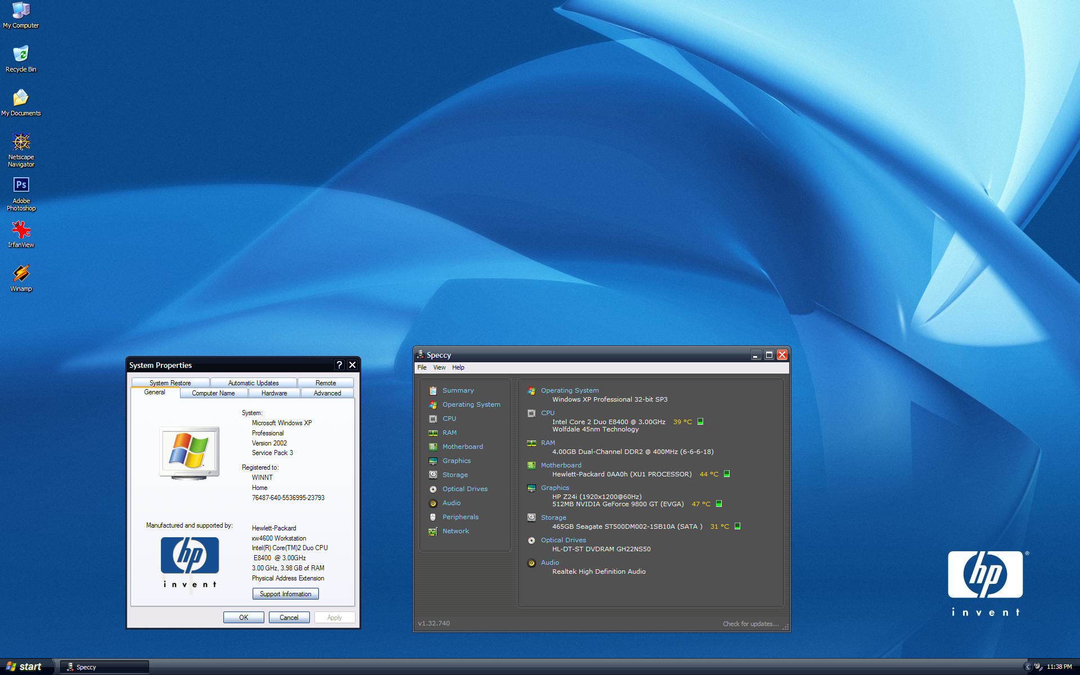Launch Winamp desktop icon
This screenshot has height=675, width=1080.
(21, 278)
